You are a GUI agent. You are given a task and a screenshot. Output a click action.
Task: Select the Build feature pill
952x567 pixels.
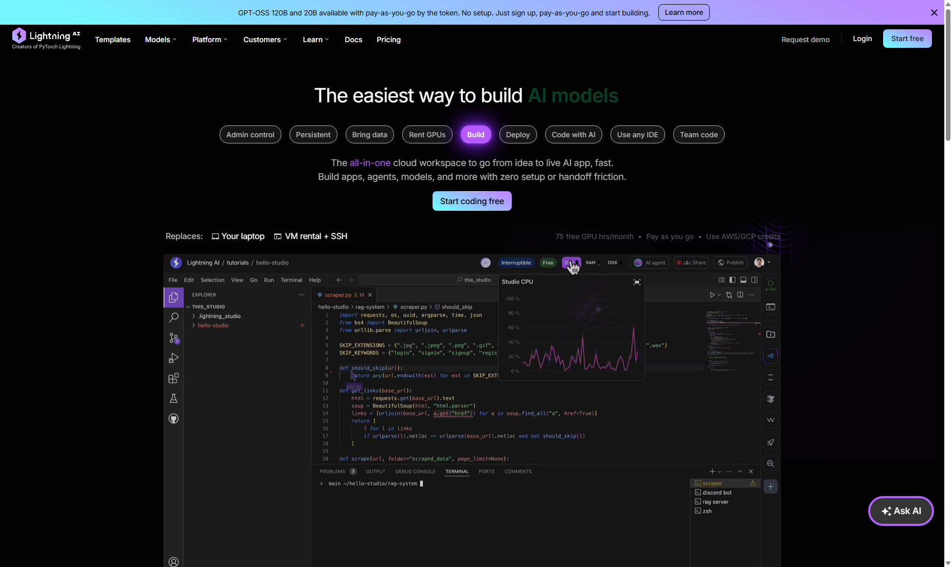476,135
